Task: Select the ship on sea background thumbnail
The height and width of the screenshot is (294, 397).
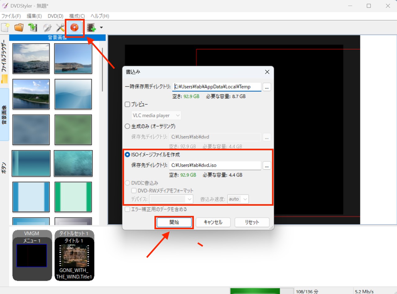Action: [73, 58]
